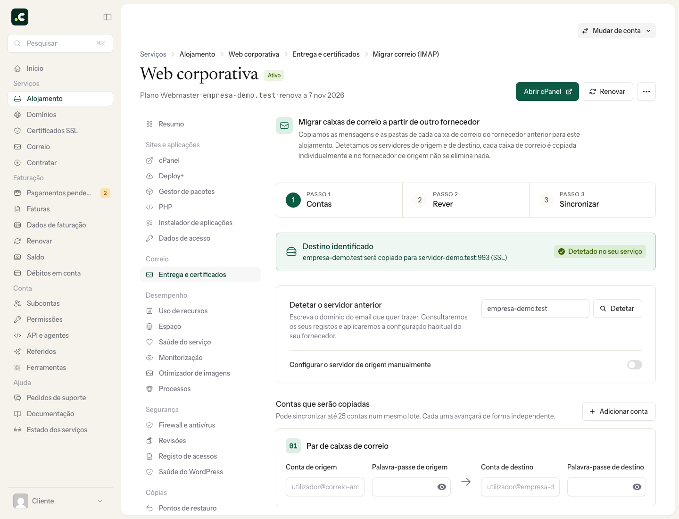The height and width of the screenshot is (519, 679).
Task: Click the Certificados SSL shield icon
Action: coord(17,131)
